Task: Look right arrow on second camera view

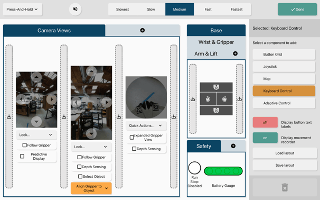Action: tap(106, 102)
